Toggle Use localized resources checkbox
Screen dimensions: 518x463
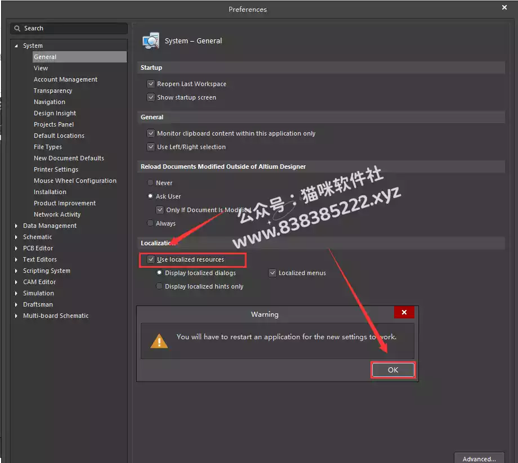[151, 259]
